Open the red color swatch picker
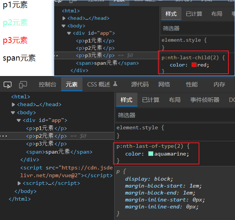Image resolution: width=235 pixels, height=220 pixels. pyautogui.click(x=194, y=65)
